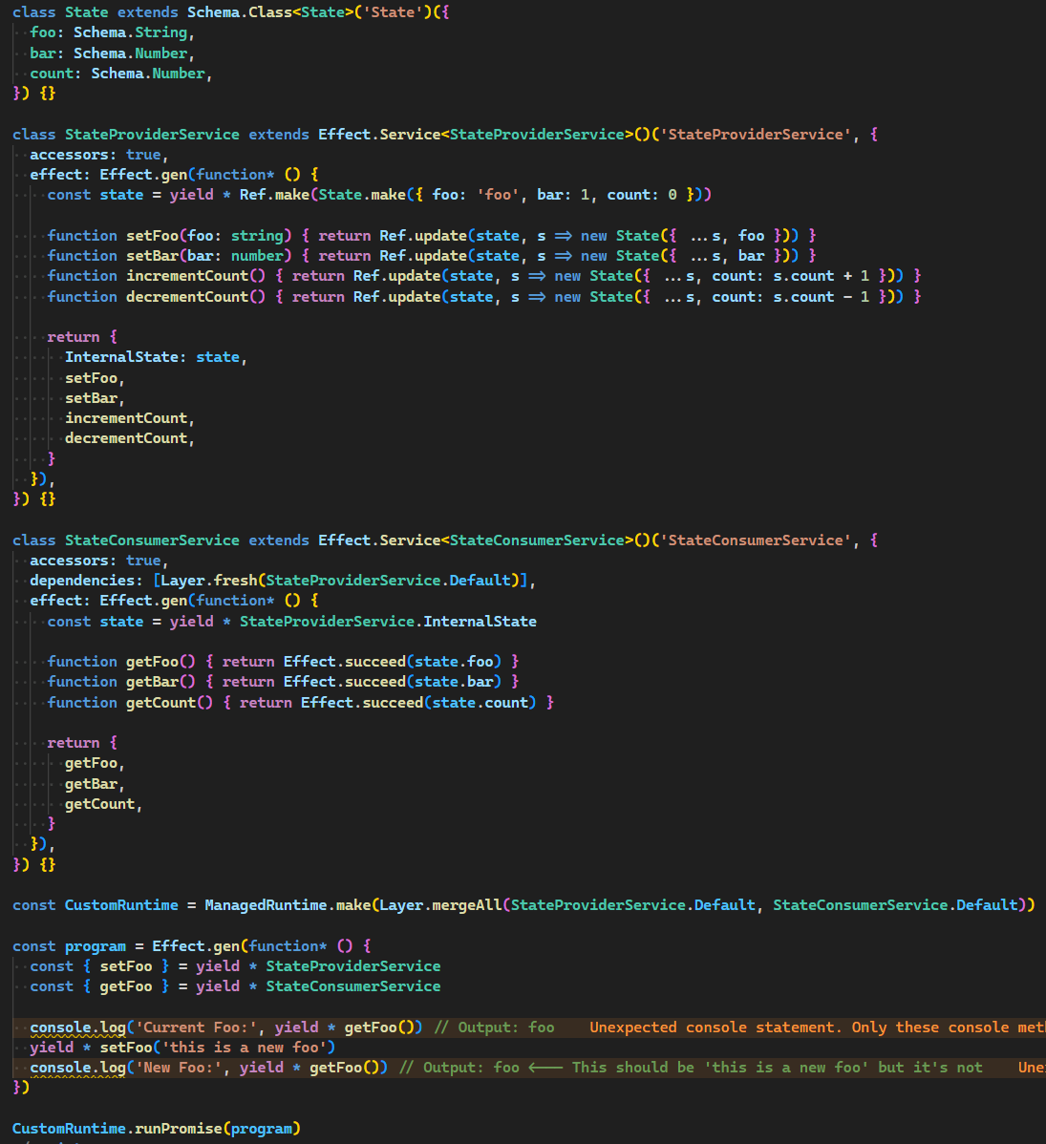Click 's.count + 1' expression

[x=822, y=276]
